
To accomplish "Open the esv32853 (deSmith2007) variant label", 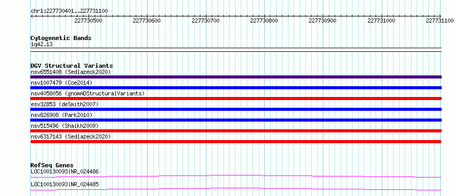I will point(65,104).
